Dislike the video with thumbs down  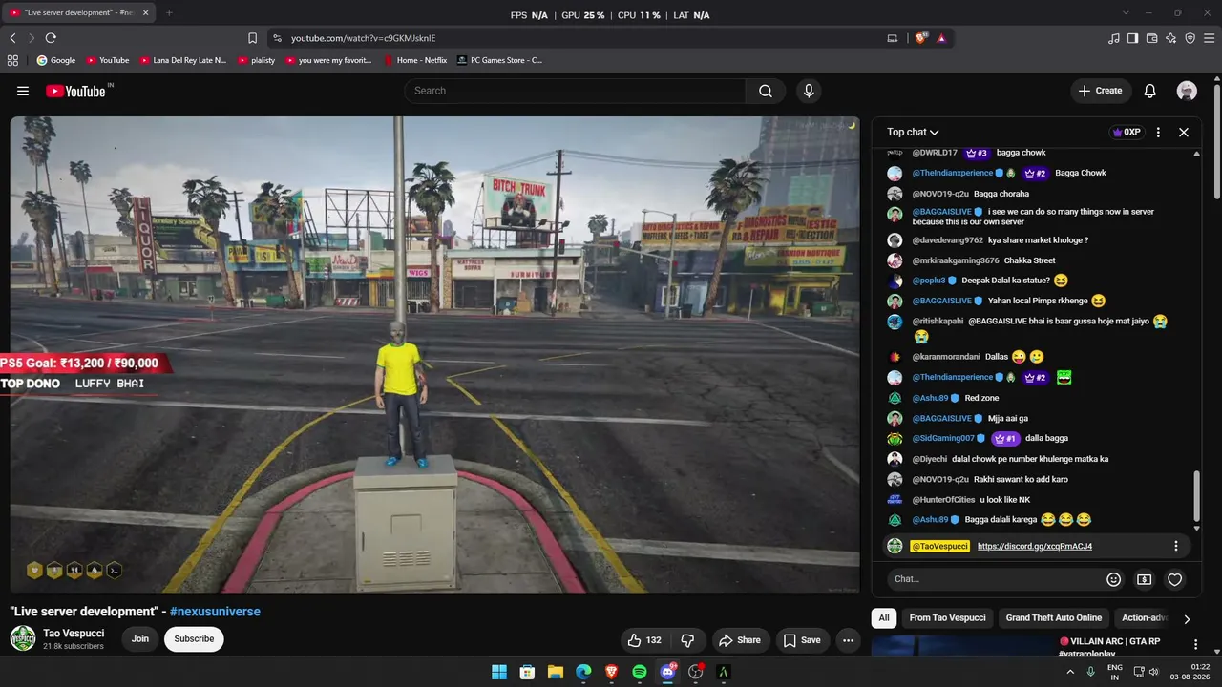tap(686, 640)
